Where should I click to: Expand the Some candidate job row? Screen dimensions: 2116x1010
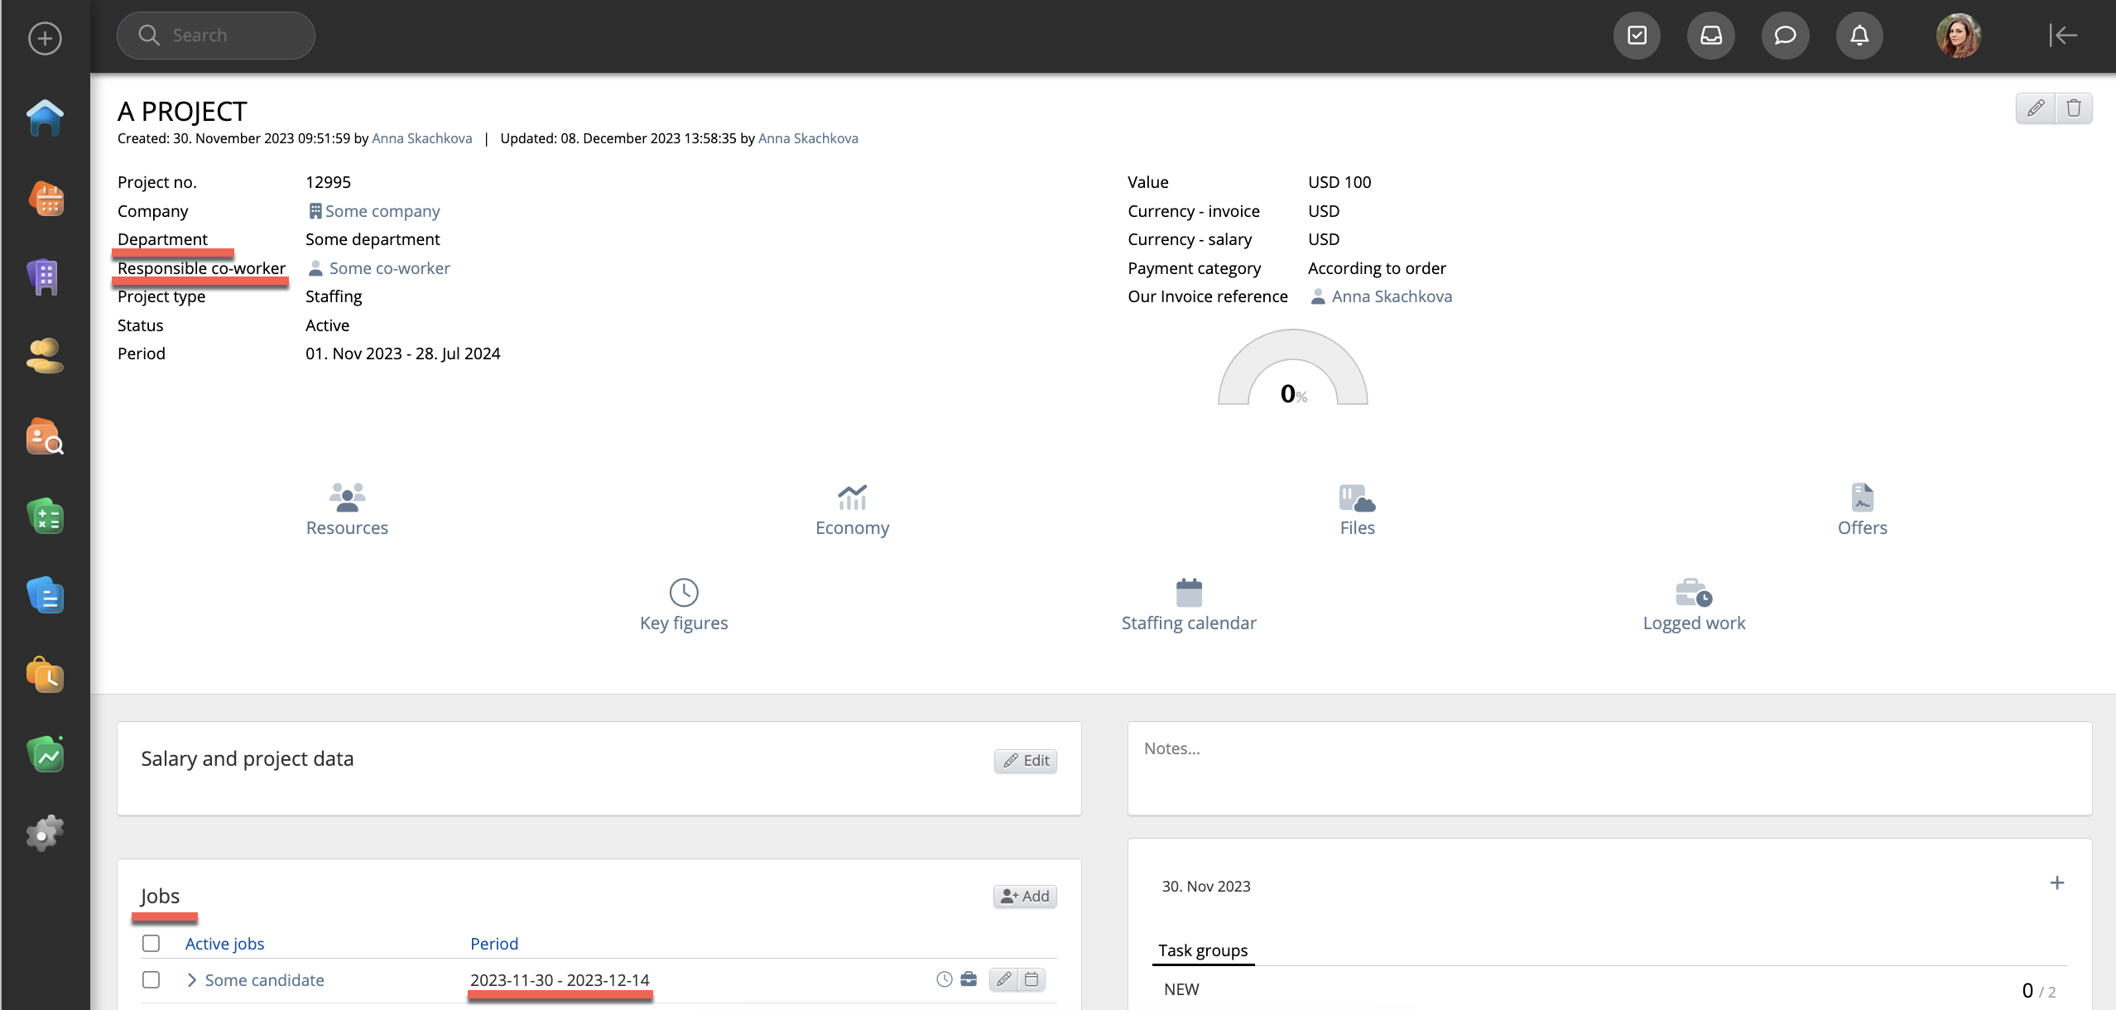tap(191, 979)
